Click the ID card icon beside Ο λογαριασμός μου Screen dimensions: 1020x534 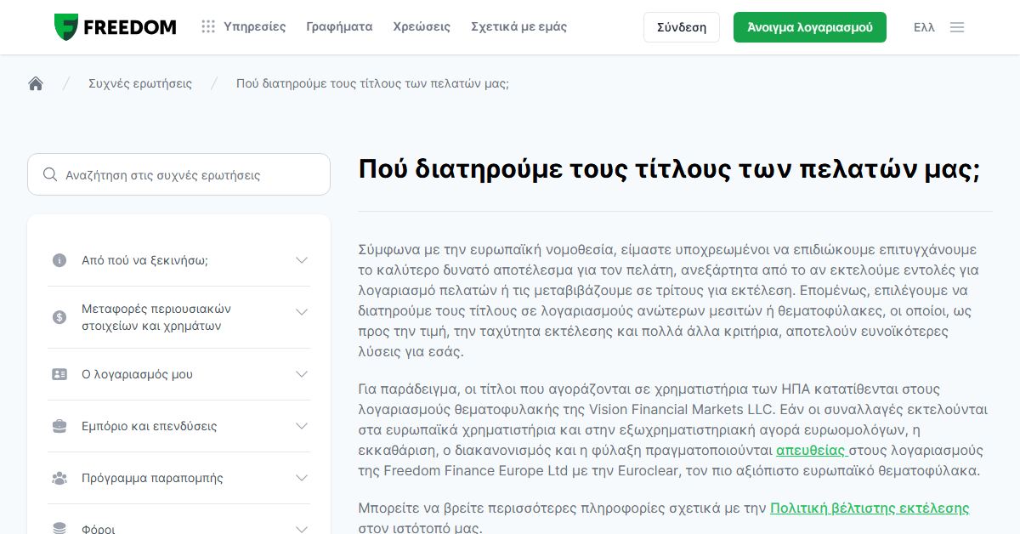(59, 374)
